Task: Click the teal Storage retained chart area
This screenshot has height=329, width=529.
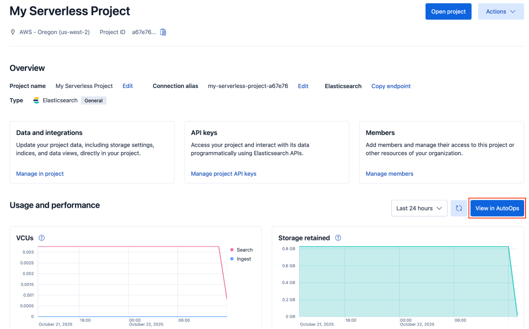Action: pos(404,281)
